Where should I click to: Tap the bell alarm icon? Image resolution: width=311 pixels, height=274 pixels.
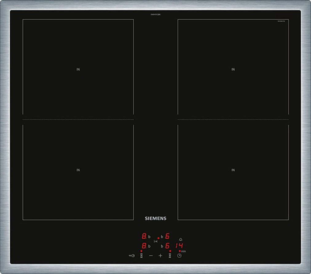(180, 239)
